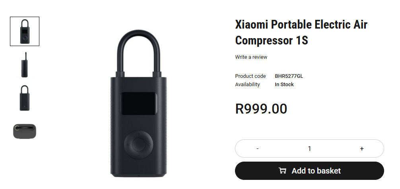400x189 pixels.
Task: Click the compressor's display screen in main image
Action: 137,107
